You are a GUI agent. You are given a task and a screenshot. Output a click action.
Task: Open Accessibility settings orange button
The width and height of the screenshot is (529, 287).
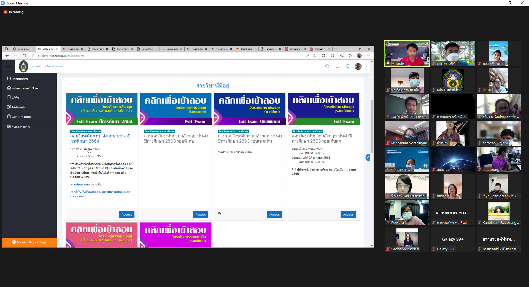(x=29, y=242)
